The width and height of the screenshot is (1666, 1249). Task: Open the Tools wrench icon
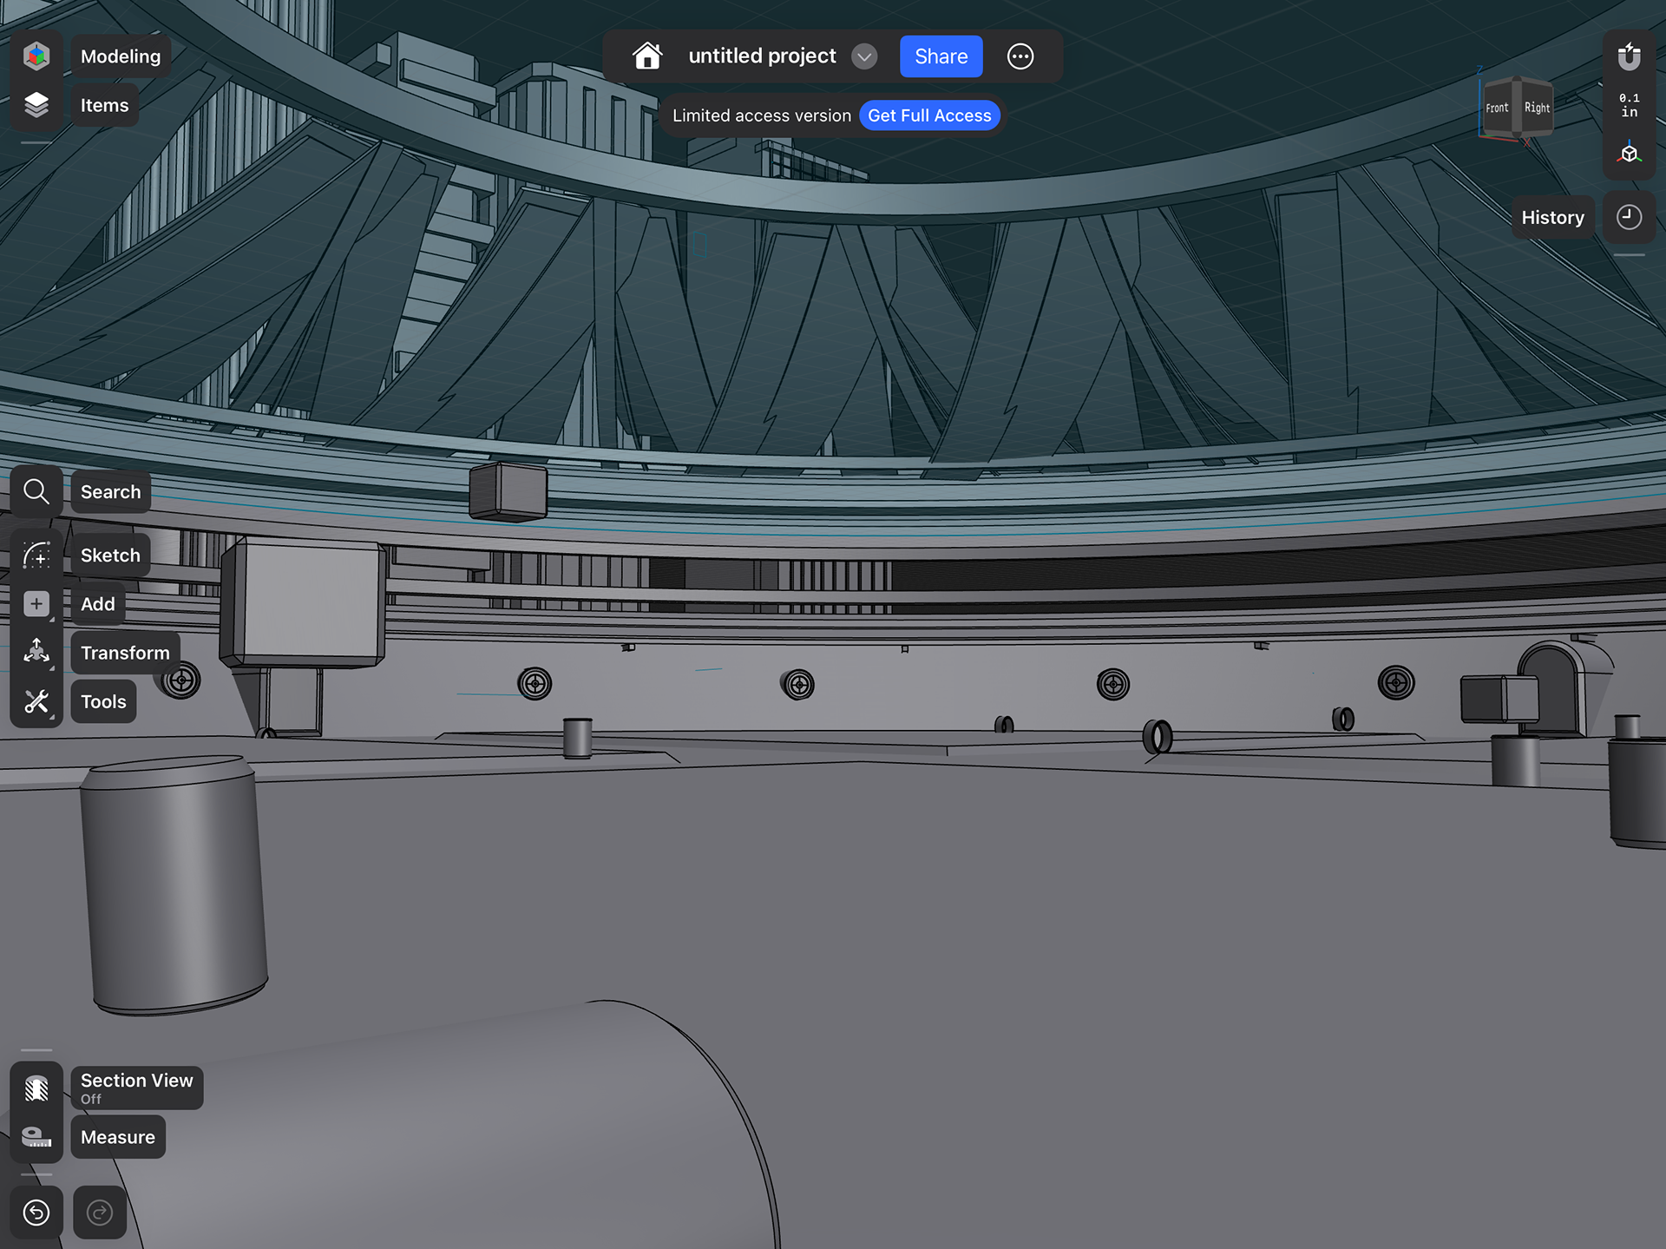[x=36, y=701]
